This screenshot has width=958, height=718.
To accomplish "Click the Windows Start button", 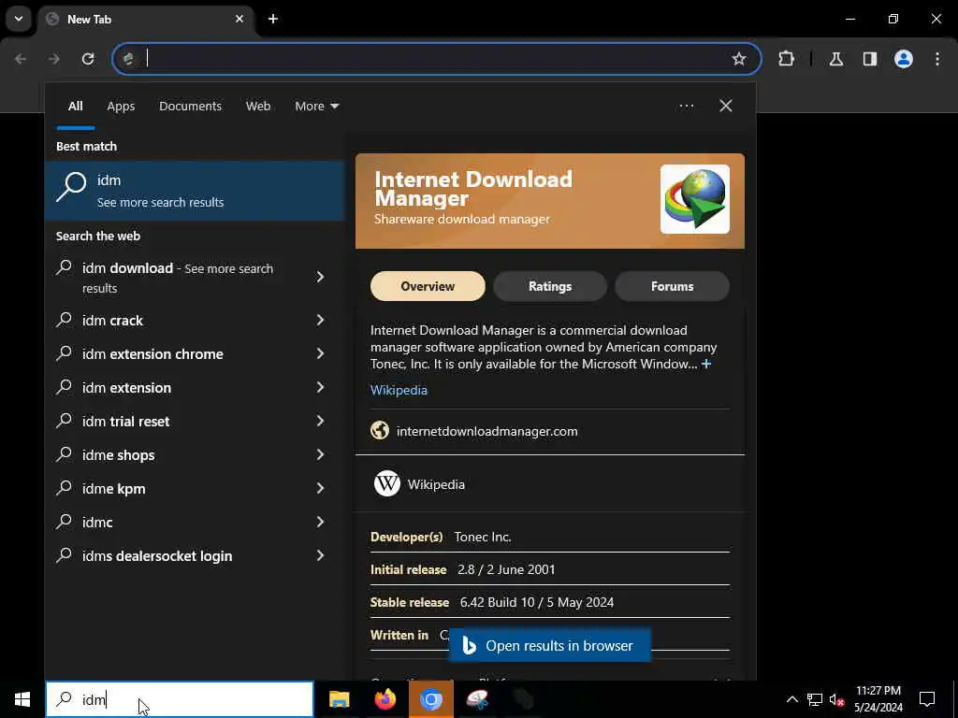I will tap(22, 699).
